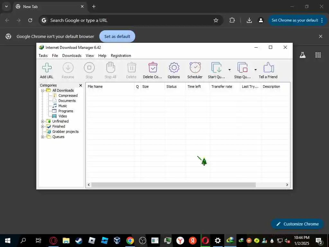Image resolution: width=329 pixels, height=247 pixels.
Task: Click the Last Try column header
Action: tap(251, 87)
